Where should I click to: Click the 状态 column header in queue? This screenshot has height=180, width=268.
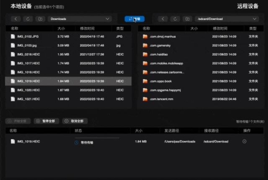(x=78, y=131)
